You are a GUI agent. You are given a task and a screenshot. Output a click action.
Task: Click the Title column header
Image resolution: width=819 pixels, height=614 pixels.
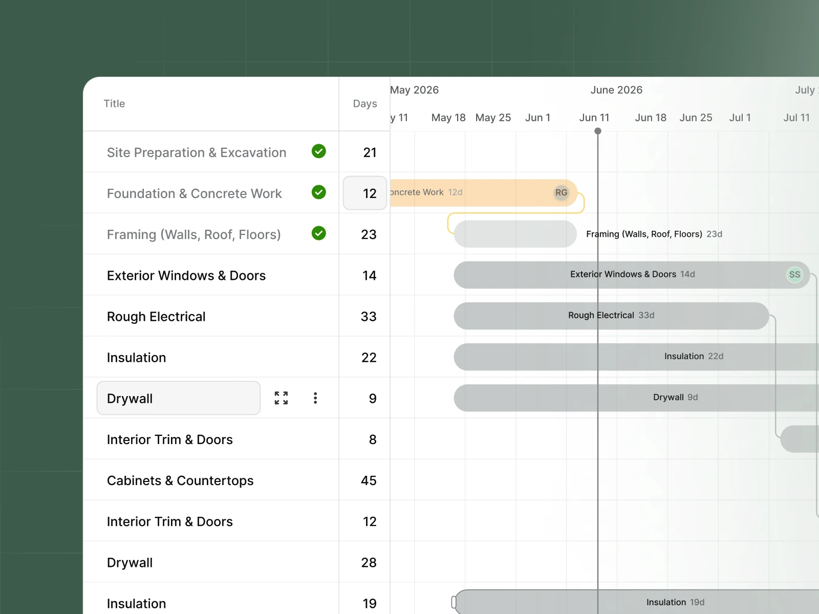pos(114,103)
